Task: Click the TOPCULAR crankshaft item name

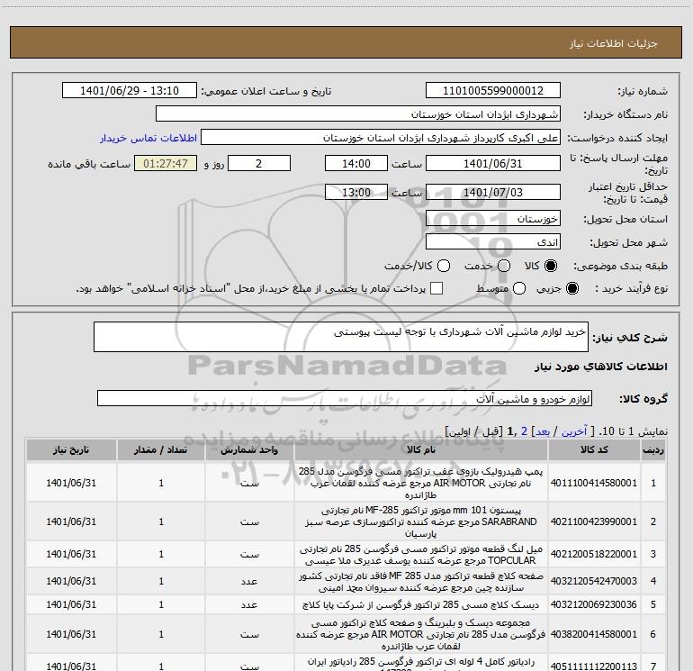Action: (x=421, y=555)
